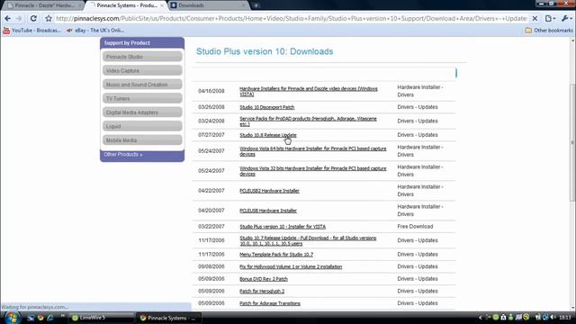Select Video Capture in the product sidebar

click(x=142, y=70)
